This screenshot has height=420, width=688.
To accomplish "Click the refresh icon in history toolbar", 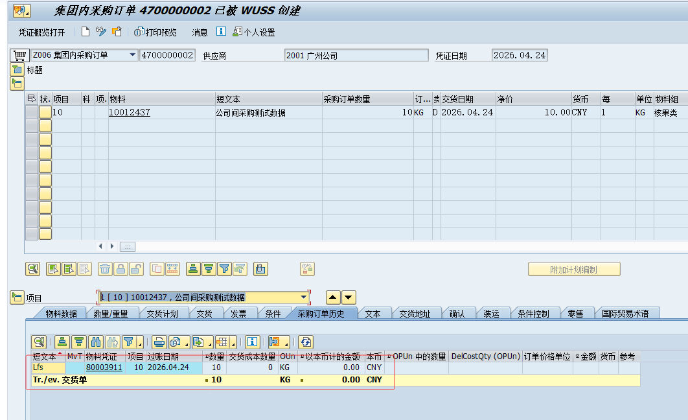I will pos(305,342).
